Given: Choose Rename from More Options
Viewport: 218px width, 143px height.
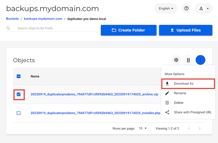Looking at the screenshot, I should click(x=188, y=93).
